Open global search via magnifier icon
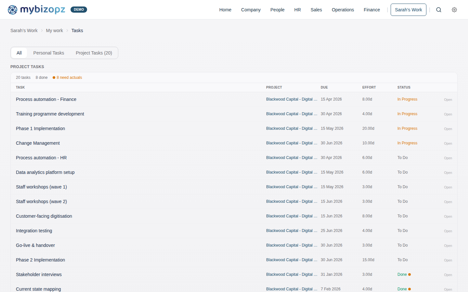468x292 pixels. tap(439, 10)
